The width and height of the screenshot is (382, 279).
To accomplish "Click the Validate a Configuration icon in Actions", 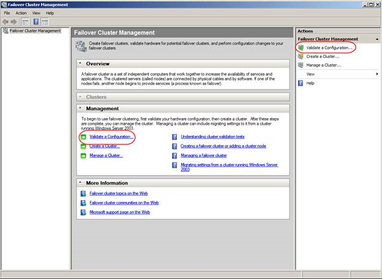I will point(301,48).
